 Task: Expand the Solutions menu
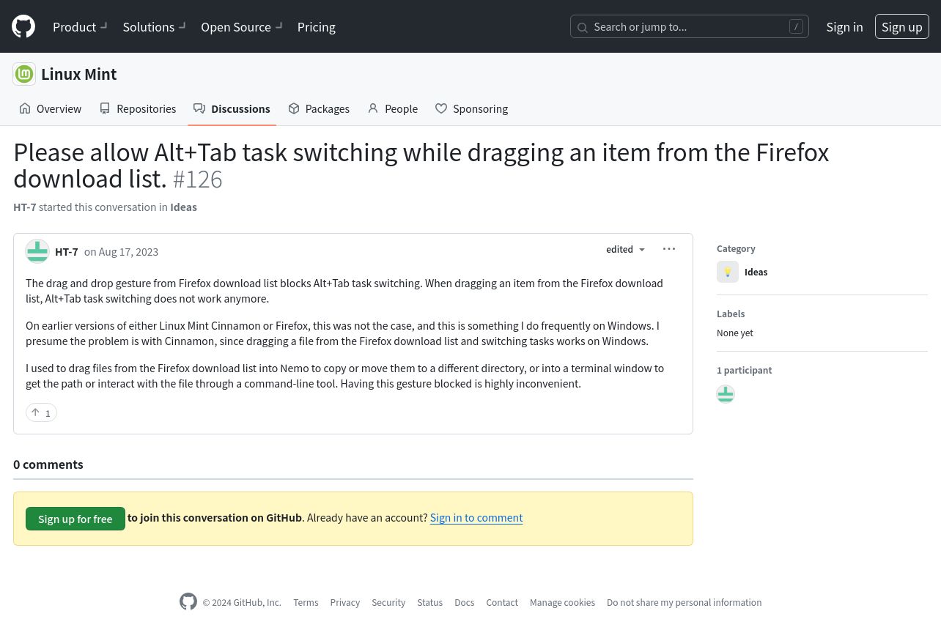[154, 26]
